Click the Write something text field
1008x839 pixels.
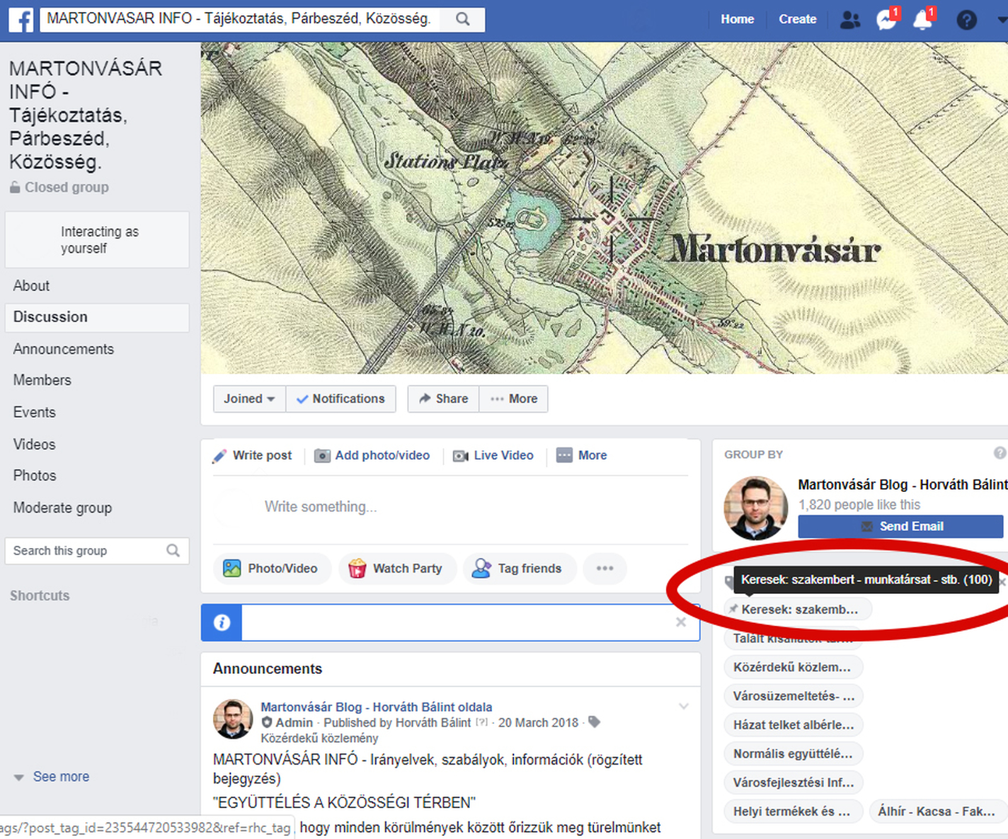click(x=450, y=507)
